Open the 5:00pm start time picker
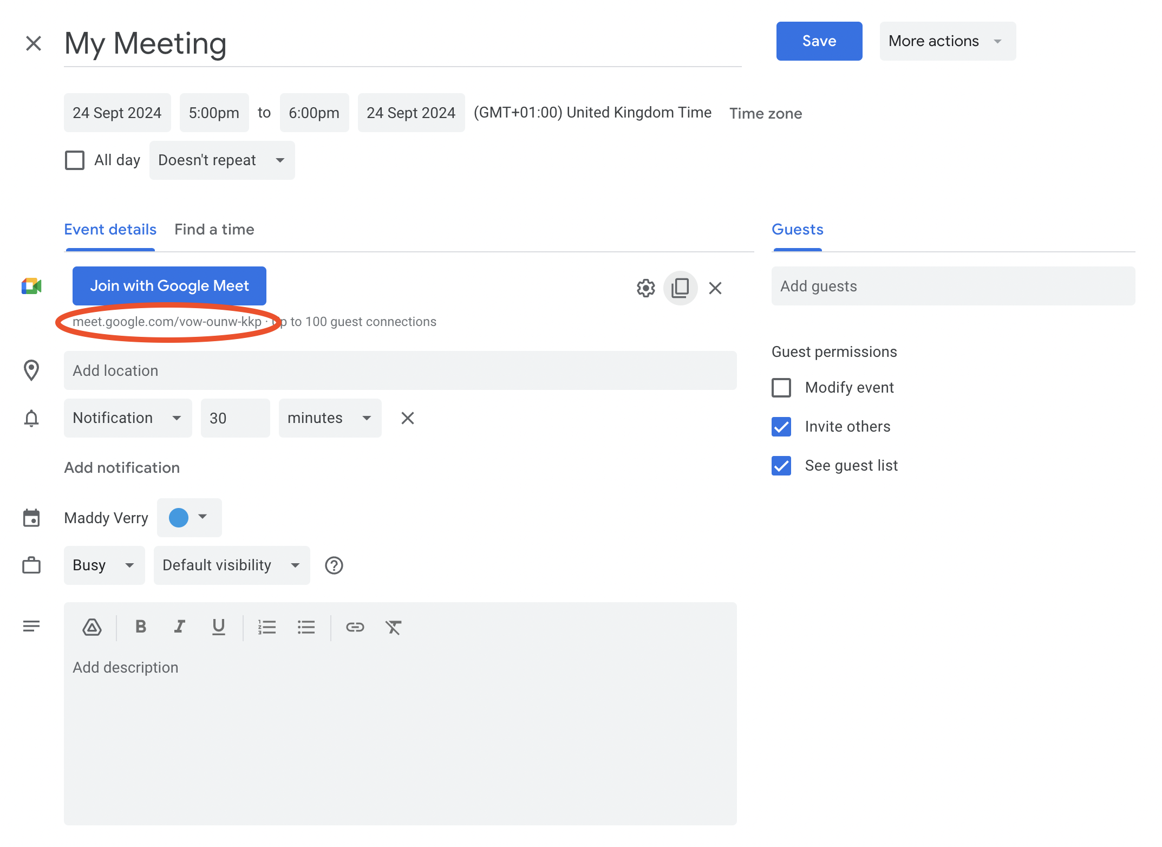The height and width of the screenshot is (847, 1162). 214,113
